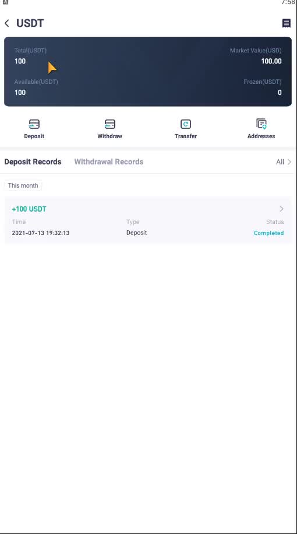Select the Deposit Records tab
The height and width of the screenshot is (534, 297).
[x=33, y=161]
